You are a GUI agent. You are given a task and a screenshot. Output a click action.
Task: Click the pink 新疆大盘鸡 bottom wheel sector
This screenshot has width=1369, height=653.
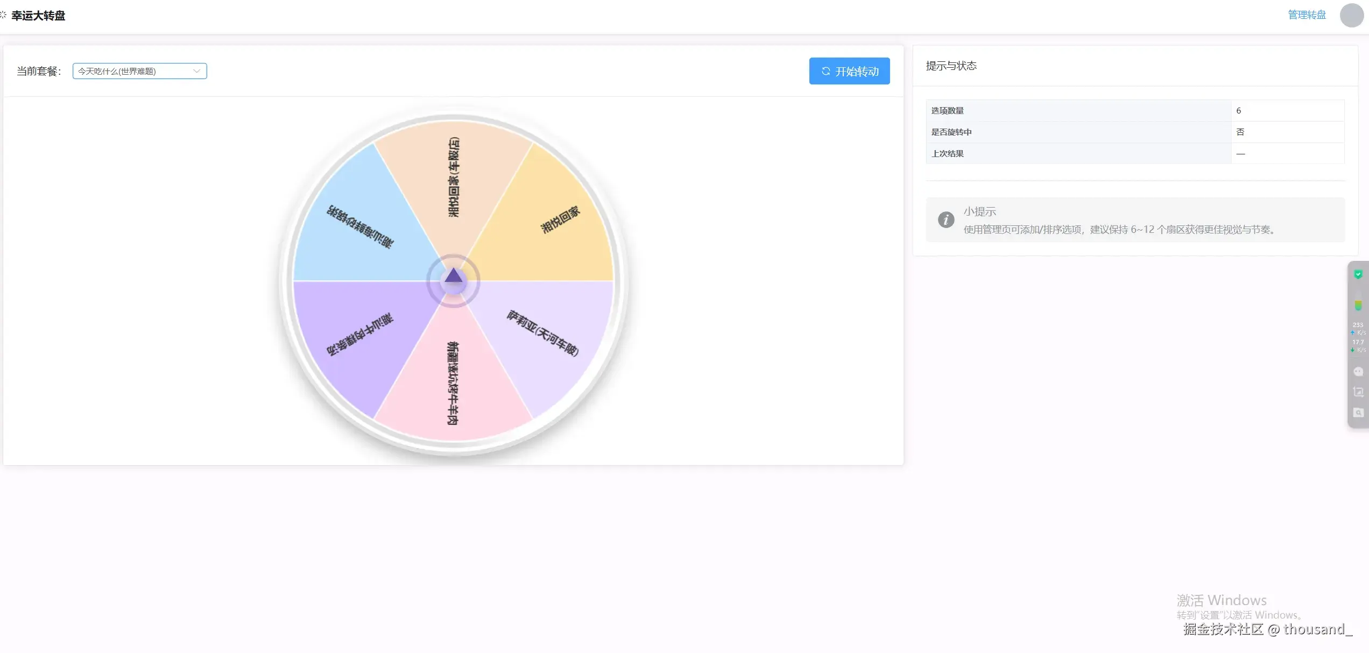(x=453, y=383)
